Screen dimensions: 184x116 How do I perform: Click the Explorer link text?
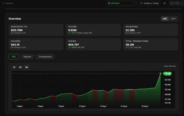[9, 3]
